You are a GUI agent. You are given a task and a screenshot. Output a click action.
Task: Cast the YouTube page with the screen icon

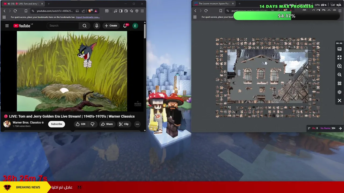click(77, 11)
